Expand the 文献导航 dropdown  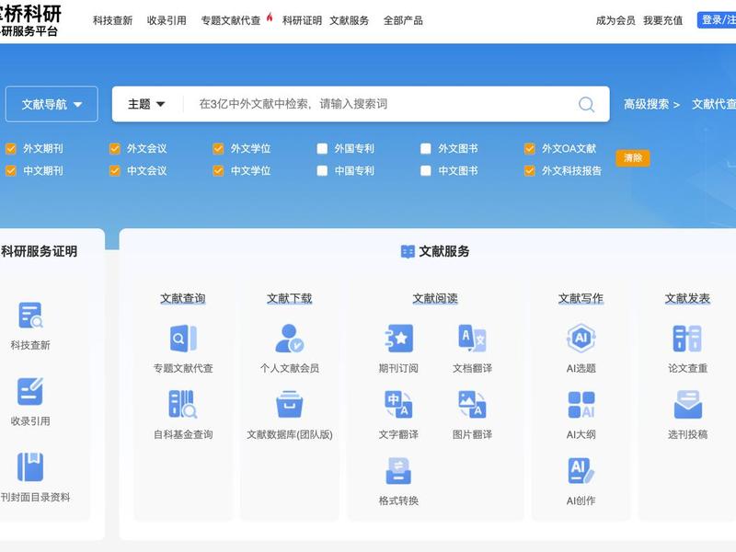(52, 104)
